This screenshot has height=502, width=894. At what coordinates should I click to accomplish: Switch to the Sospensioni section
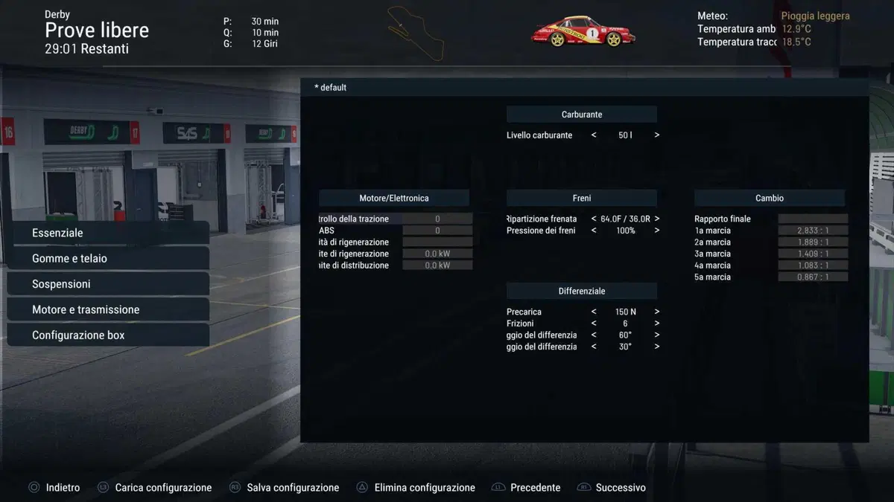coord(108,284)
